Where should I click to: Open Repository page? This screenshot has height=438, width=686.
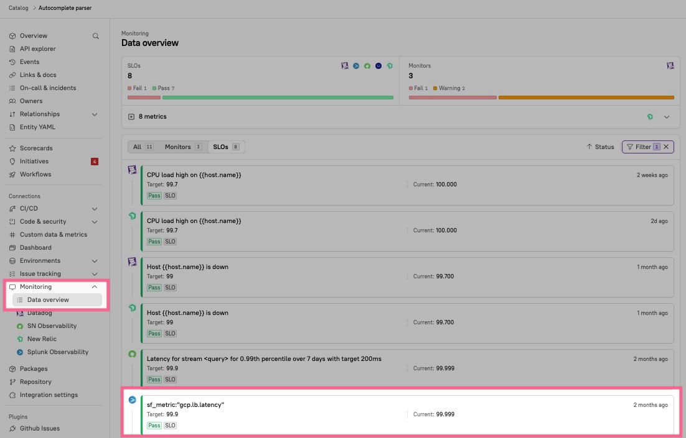pyautogui.click(x=35, y=381)
